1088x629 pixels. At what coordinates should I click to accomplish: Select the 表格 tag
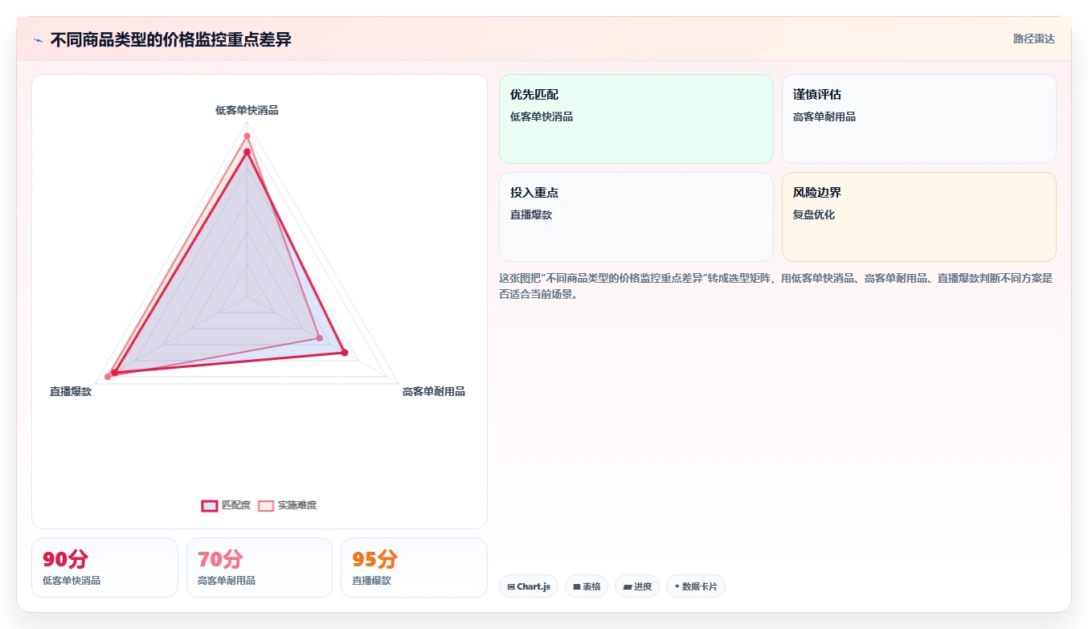587,586
